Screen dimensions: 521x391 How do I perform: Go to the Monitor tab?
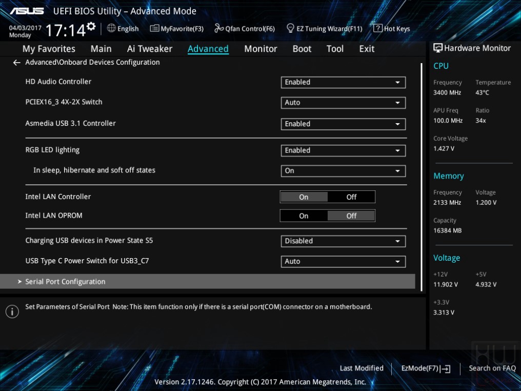[x=260, y=49]
